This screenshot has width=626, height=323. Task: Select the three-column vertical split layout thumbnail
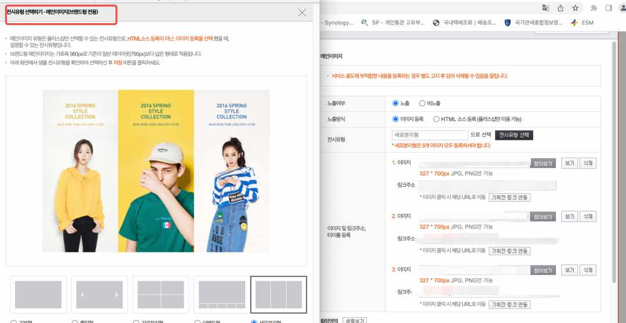click(279, 295)
